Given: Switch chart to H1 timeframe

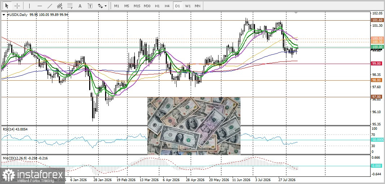Looking at the screenshot, I should 157,6.
